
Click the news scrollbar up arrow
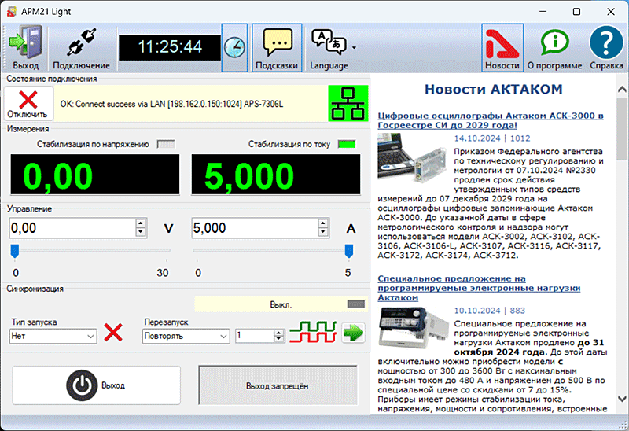622,89
